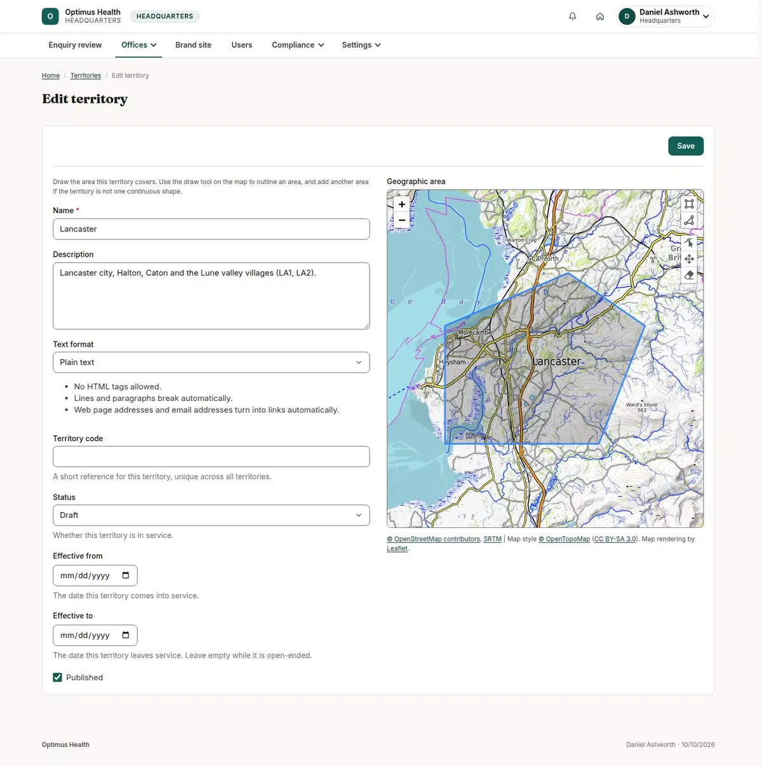Click Daniel Ashworth's avatar circle
The image size is (762, 766).
[627, 17]
